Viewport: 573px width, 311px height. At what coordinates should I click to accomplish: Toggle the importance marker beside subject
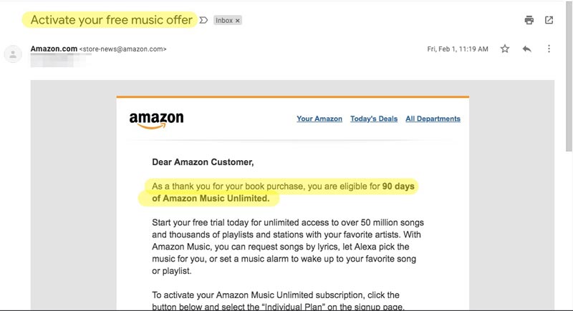[203, 20]
